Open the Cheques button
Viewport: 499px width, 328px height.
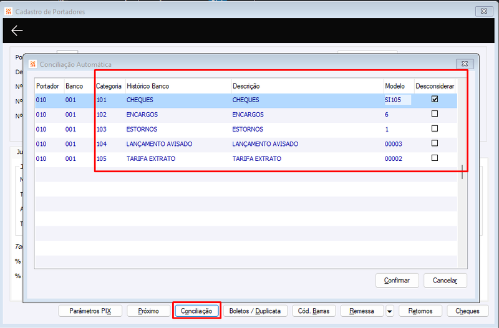click(467, 311)
